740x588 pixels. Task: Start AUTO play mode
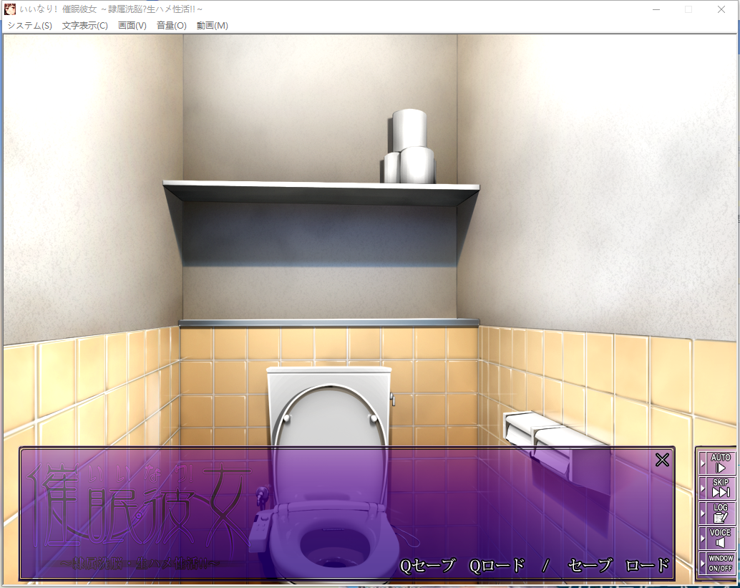721,463
